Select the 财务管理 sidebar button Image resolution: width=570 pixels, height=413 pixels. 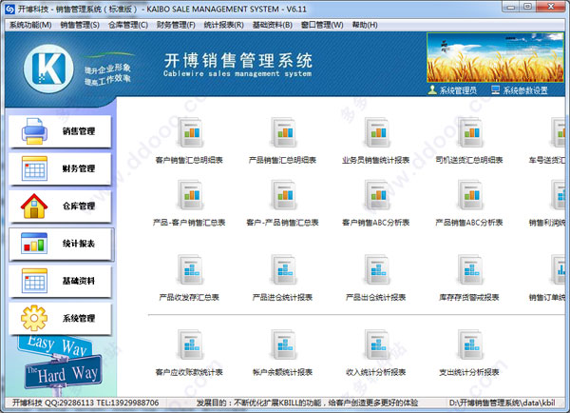(x=60, y=169)
